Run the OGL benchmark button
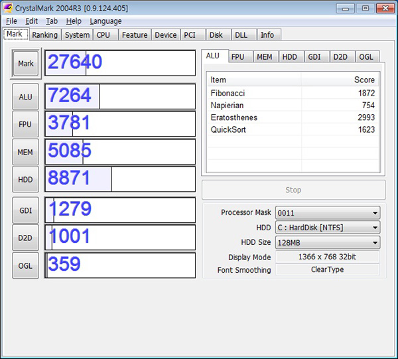Viewport: 398px width, 359px height. [25, 265]
